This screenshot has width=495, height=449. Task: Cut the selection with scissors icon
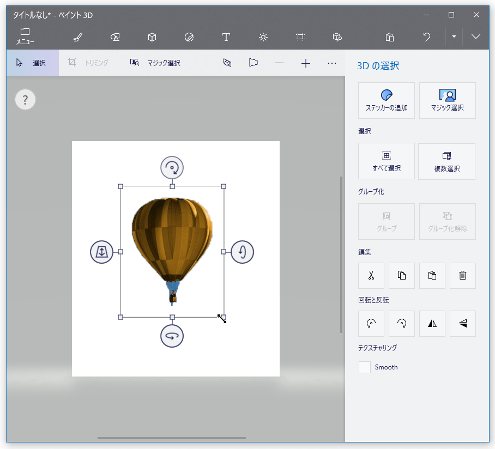(x=371, y=276)
